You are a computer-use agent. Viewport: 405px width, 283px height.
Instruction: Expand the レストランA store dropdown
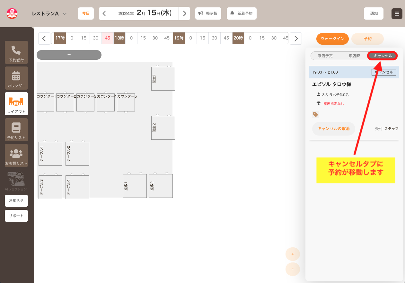click(x=49, y=13)
